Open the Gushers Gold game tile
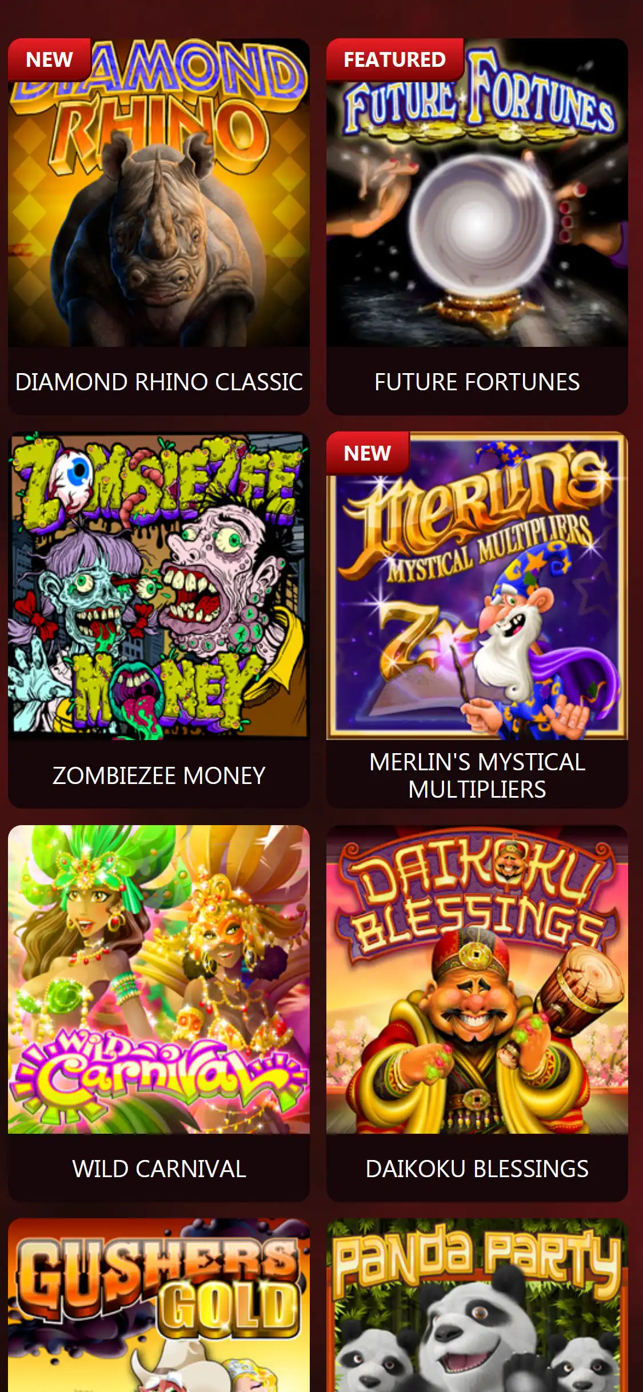Viewport: 643px width, 1392px height. click(x=159, y=1305)
